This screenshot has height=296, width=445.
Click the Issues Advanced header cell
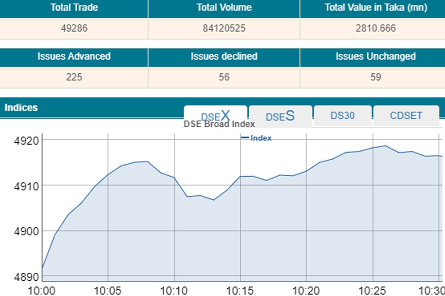(x=74, y=56)
